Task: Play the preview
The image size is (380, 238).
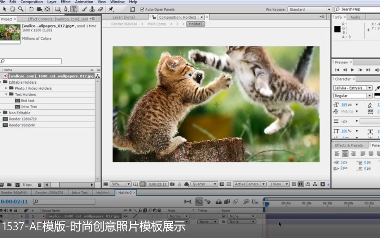Action: point(352,70)
